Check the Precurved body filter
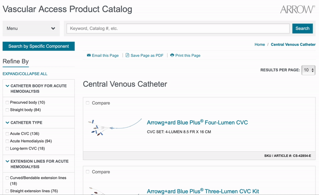Image resolution: width=319 pixels, height=195 pixels. [x=7, y=103]
